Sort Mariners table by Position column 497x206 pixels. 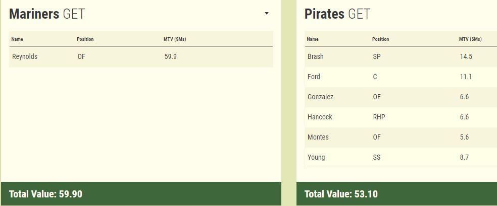(x=85, y=39)
